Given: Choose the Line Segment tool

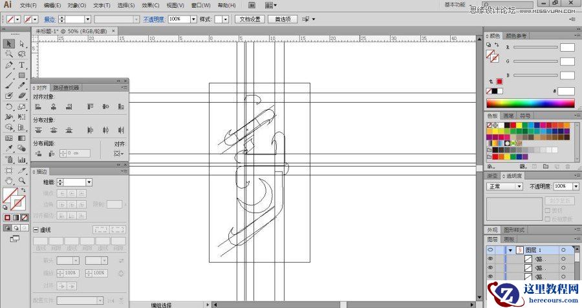Looking at the screenshot, I should (x=9, y=76).
